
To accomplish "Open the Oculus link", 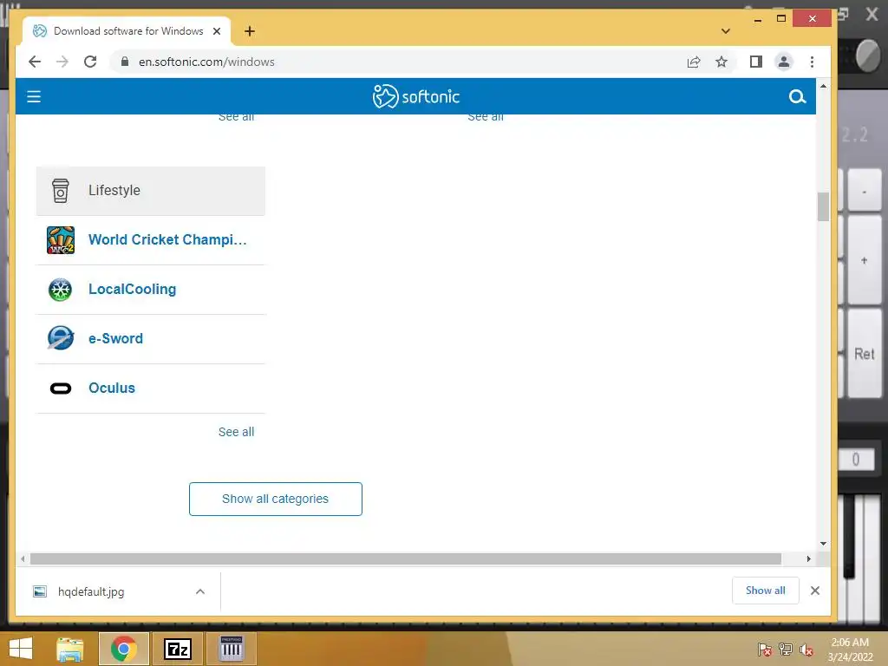I will point(112,388).
